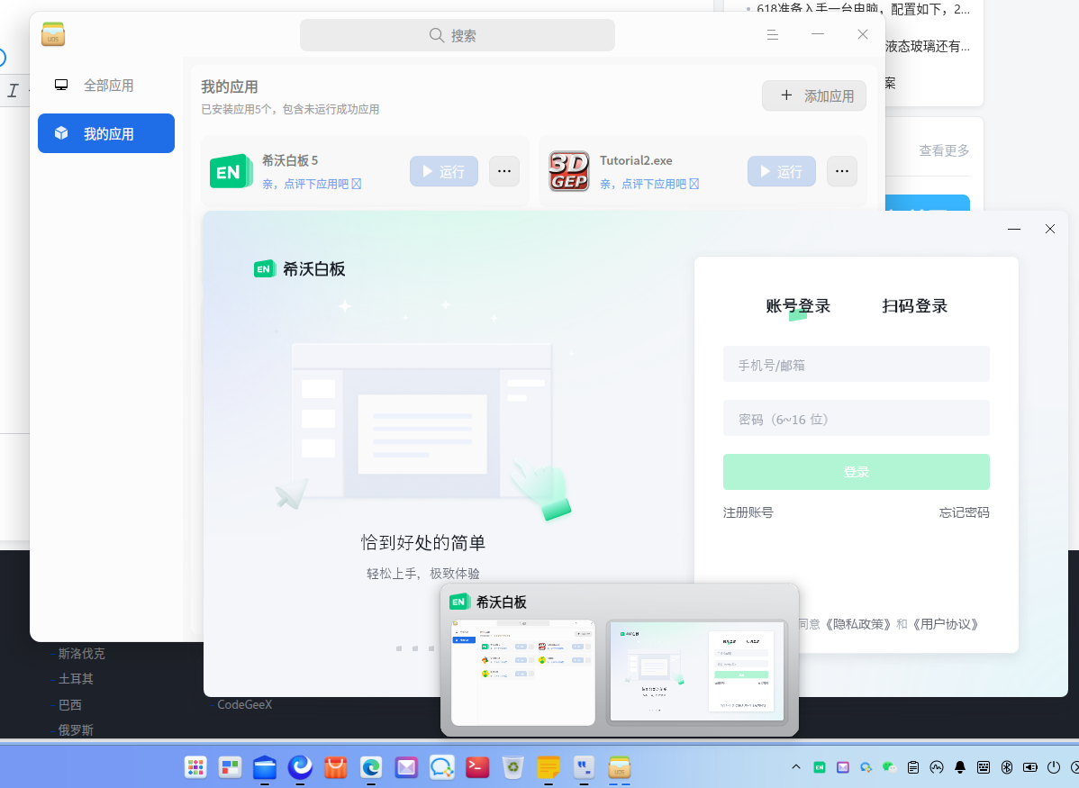
Task: Select the login window preview thumbnail
Action: click(x=696, y=672)
